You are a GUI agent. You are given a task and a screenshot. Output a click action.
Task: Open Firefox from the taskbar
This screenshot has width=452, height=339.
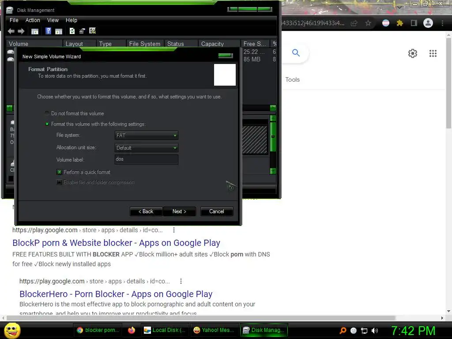pyautogui.click(x=132, y=330)
